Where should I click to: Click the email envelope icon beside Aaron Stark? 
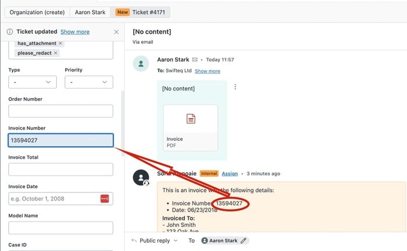coord(195,60)
